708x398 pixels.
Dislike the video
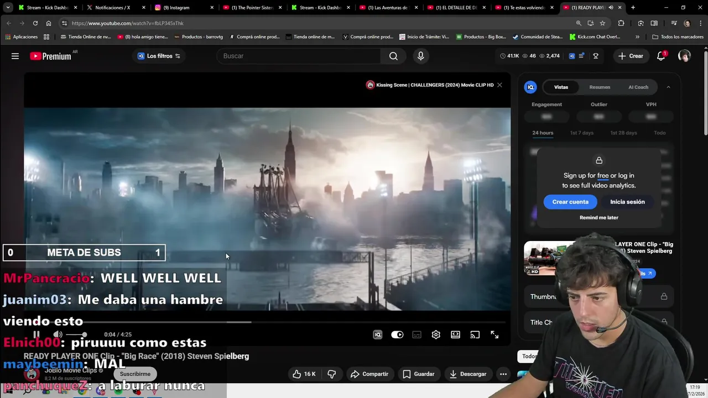pyautogui.click(x=332, y=374)
